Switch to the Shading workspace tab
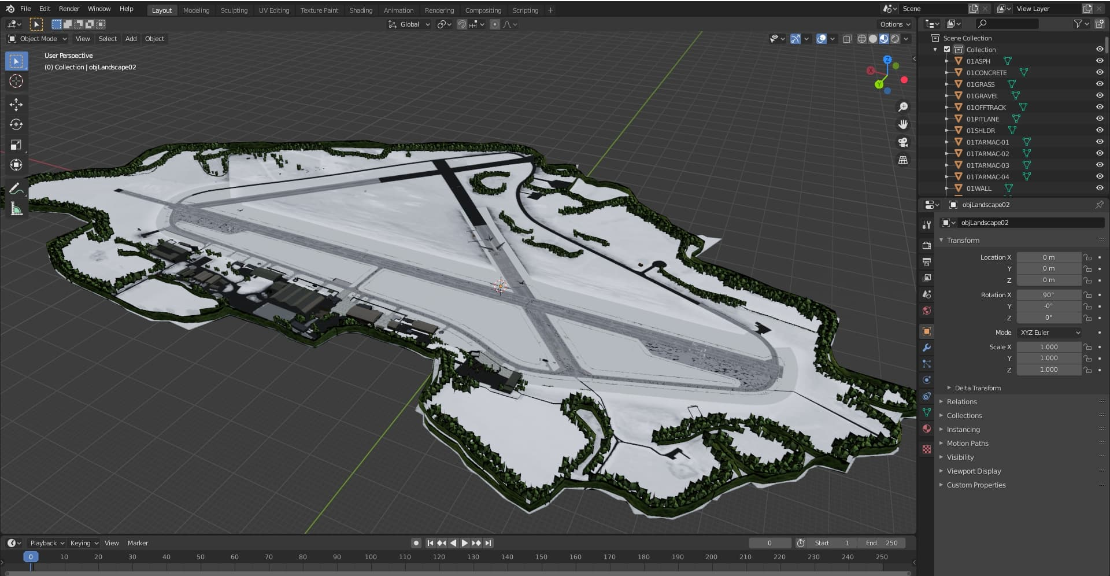The height and width of the screenshot is (576, 1110). click(361, 10)
